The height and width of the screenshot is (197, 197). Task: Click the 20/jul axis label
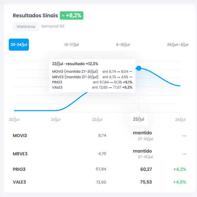14,120
